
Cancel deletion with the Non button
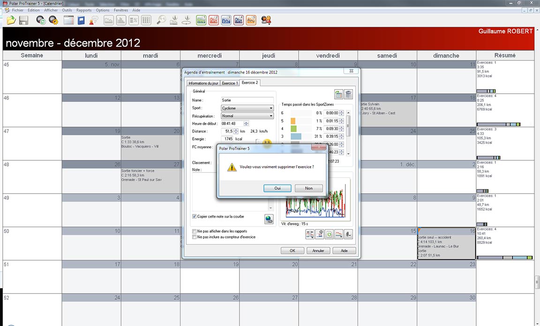(x=309, y=188)
